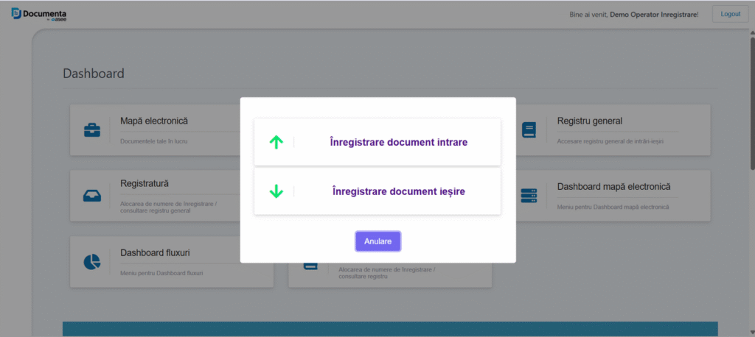Screen dimensions: 755x337
Task: Choose Înregistrare document ieșire option
Action: pos(399,191)
